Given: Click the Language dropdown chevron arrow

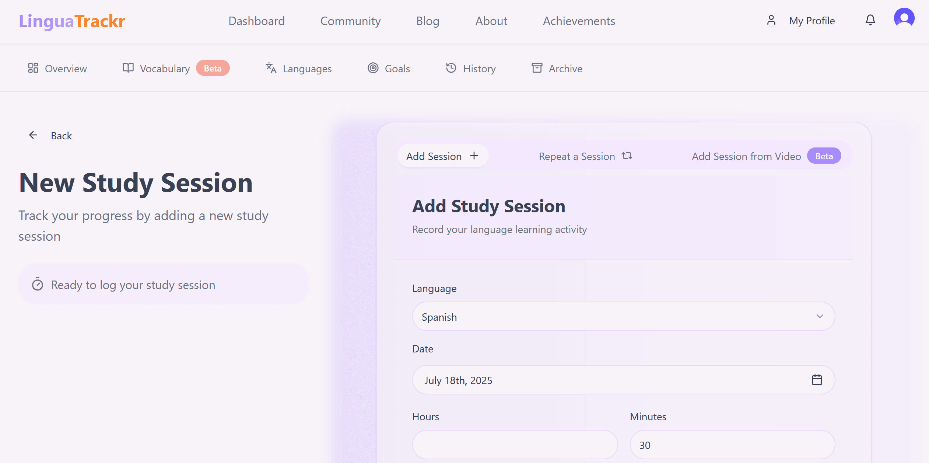Looking at the screenshot, I should tap(820, 317).
